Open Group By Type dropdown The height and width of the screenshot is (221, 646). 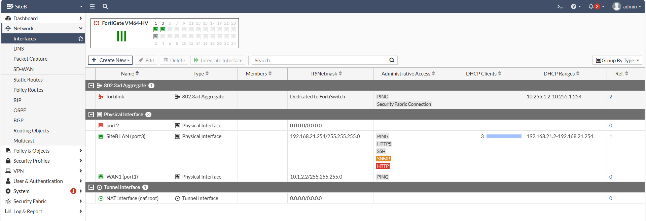(617, 60)
